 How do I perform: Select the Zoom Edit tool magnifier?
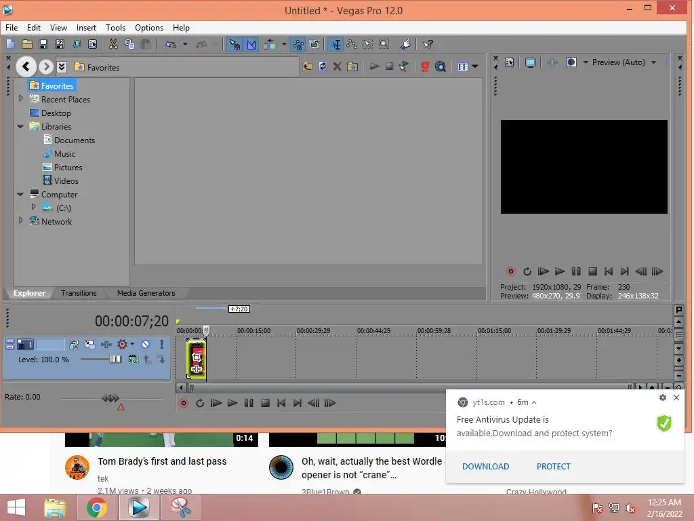(384, 44)
